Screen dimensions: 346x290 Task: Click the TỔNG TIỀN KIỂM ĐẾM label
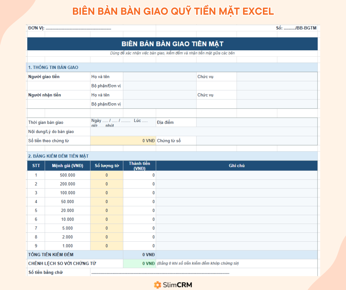point(51,255)
